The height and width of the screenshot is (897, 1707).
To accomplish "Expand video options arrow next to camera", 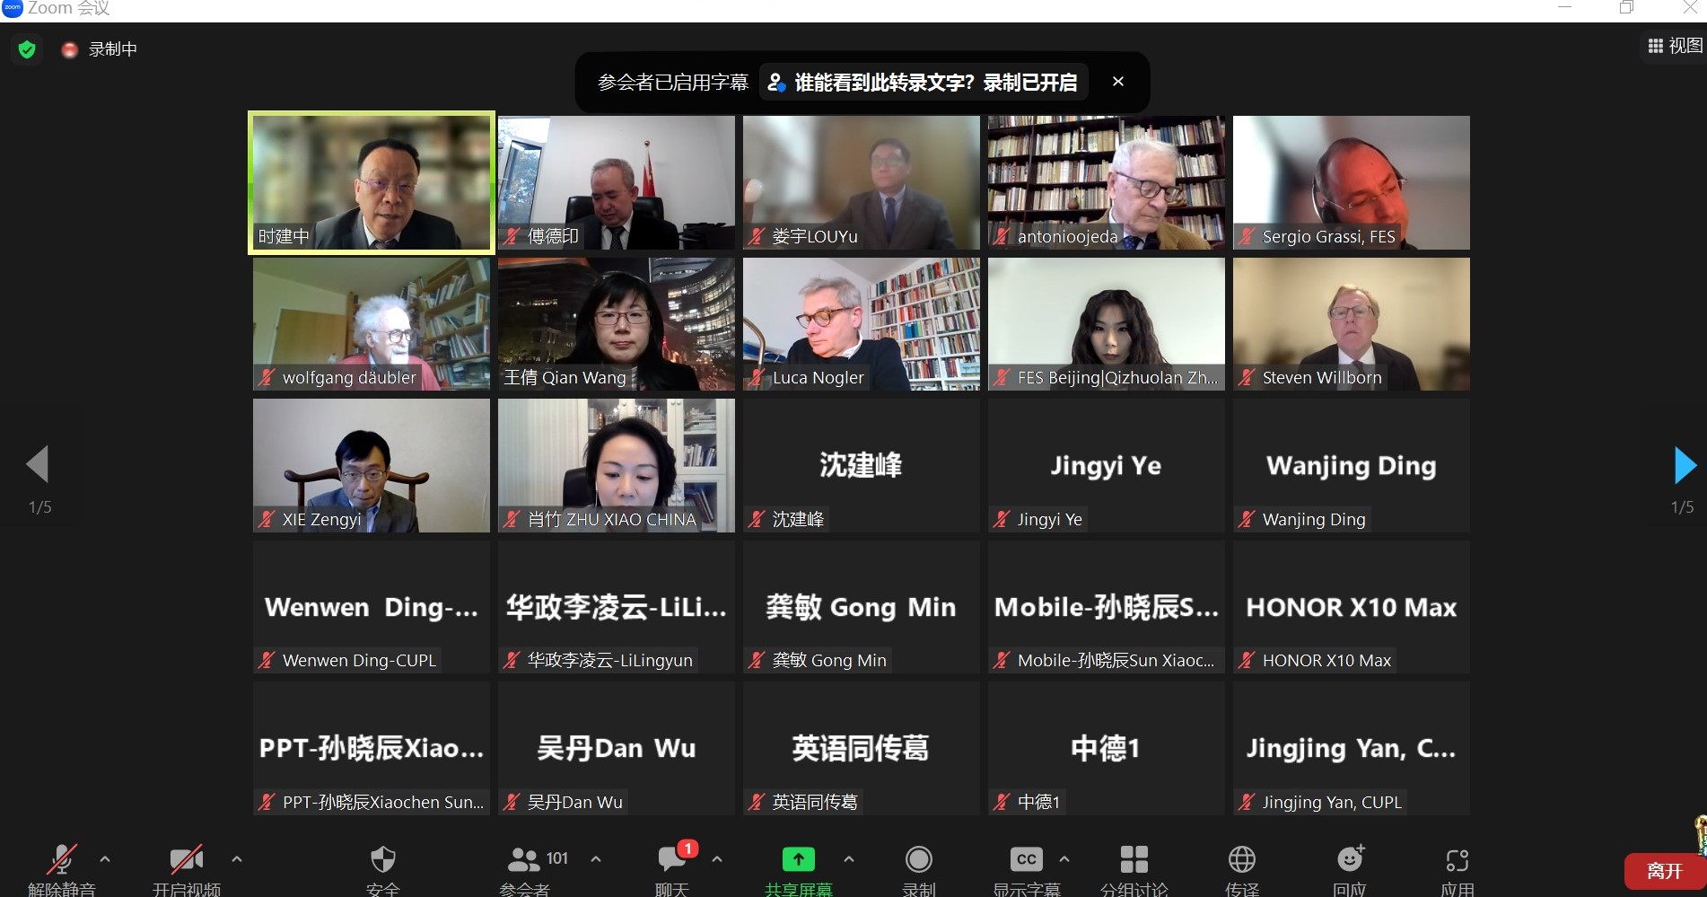I will click(237, 859).
